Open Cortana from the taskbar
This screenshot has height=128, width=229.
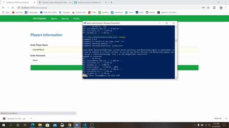pos(18,125)
